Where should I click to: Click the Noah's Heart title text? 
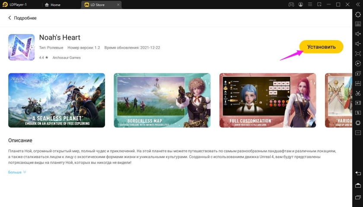(60, 38)
